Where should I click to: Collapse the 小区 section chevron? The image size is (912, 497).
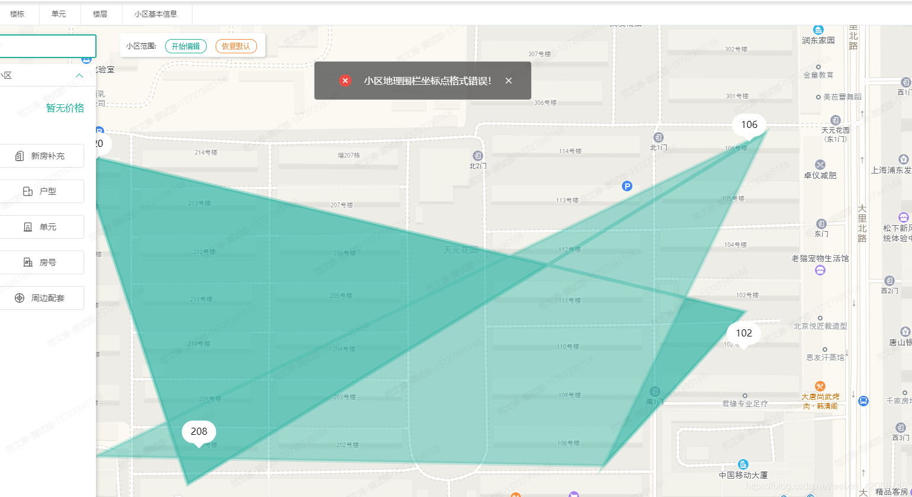pos(79,75)
